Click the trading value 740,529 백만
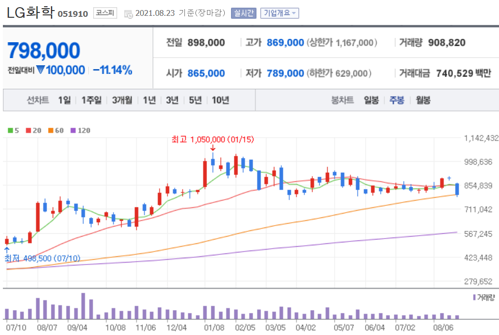The height and width of the screenshot is (335, 499). [463, 73]
